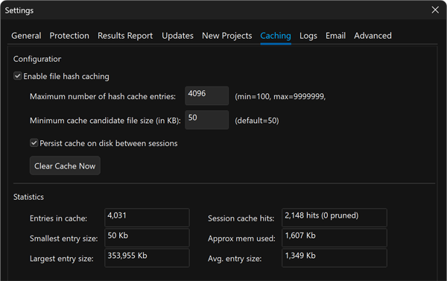Close the Settings dialog
The height and width of the screenshot is (281, 447).
(x=435, y=10)
